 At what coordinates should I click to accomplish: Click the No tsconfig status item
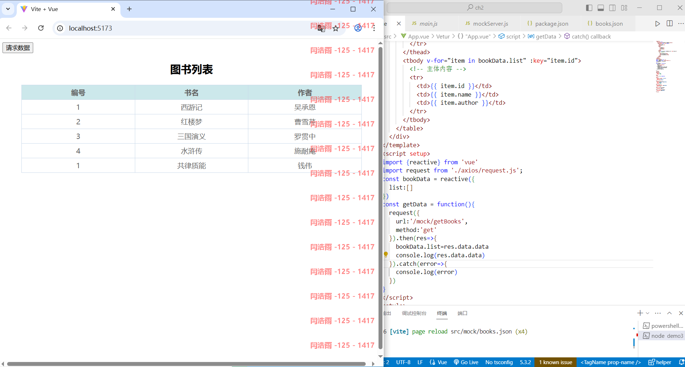pos(499,362)
